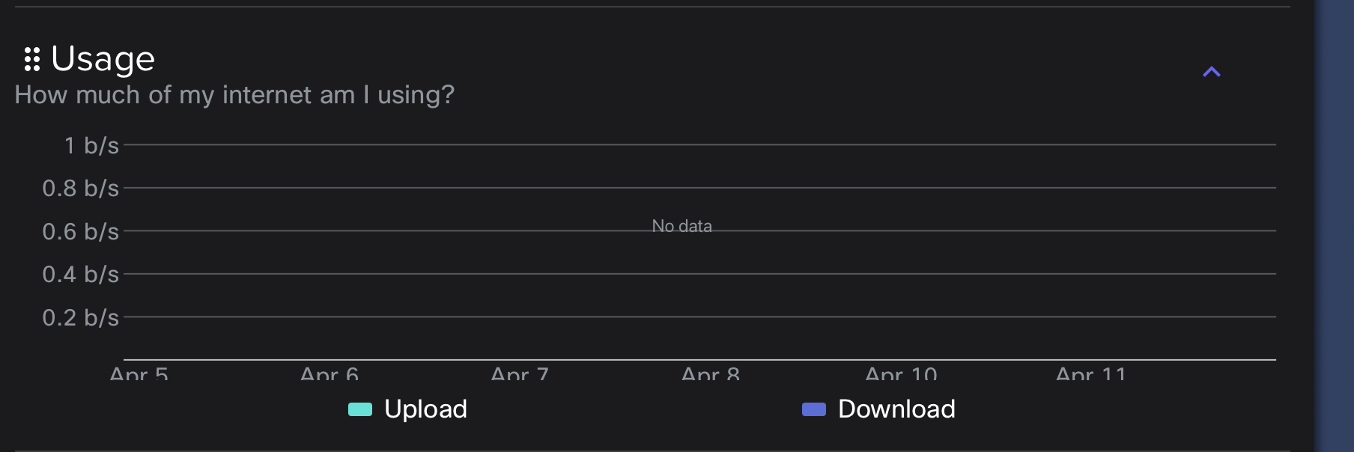Click the scrollbar strip on the right edge
Image resolution: width=1354 pixels, height=452 pixels.
coord(1333,225)
